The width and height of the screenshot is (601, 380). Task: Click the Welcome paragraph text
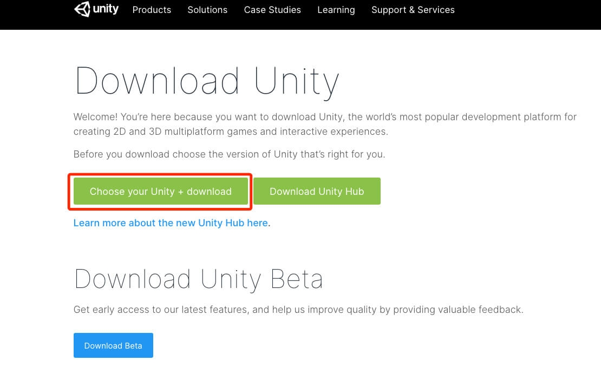click(x=325, y=124)
